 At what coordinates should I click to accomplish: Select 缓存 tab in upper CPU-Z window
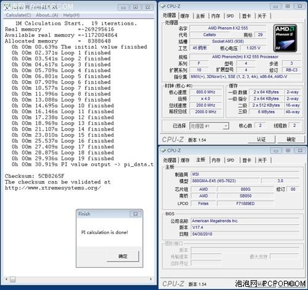(x=185, y=16)
